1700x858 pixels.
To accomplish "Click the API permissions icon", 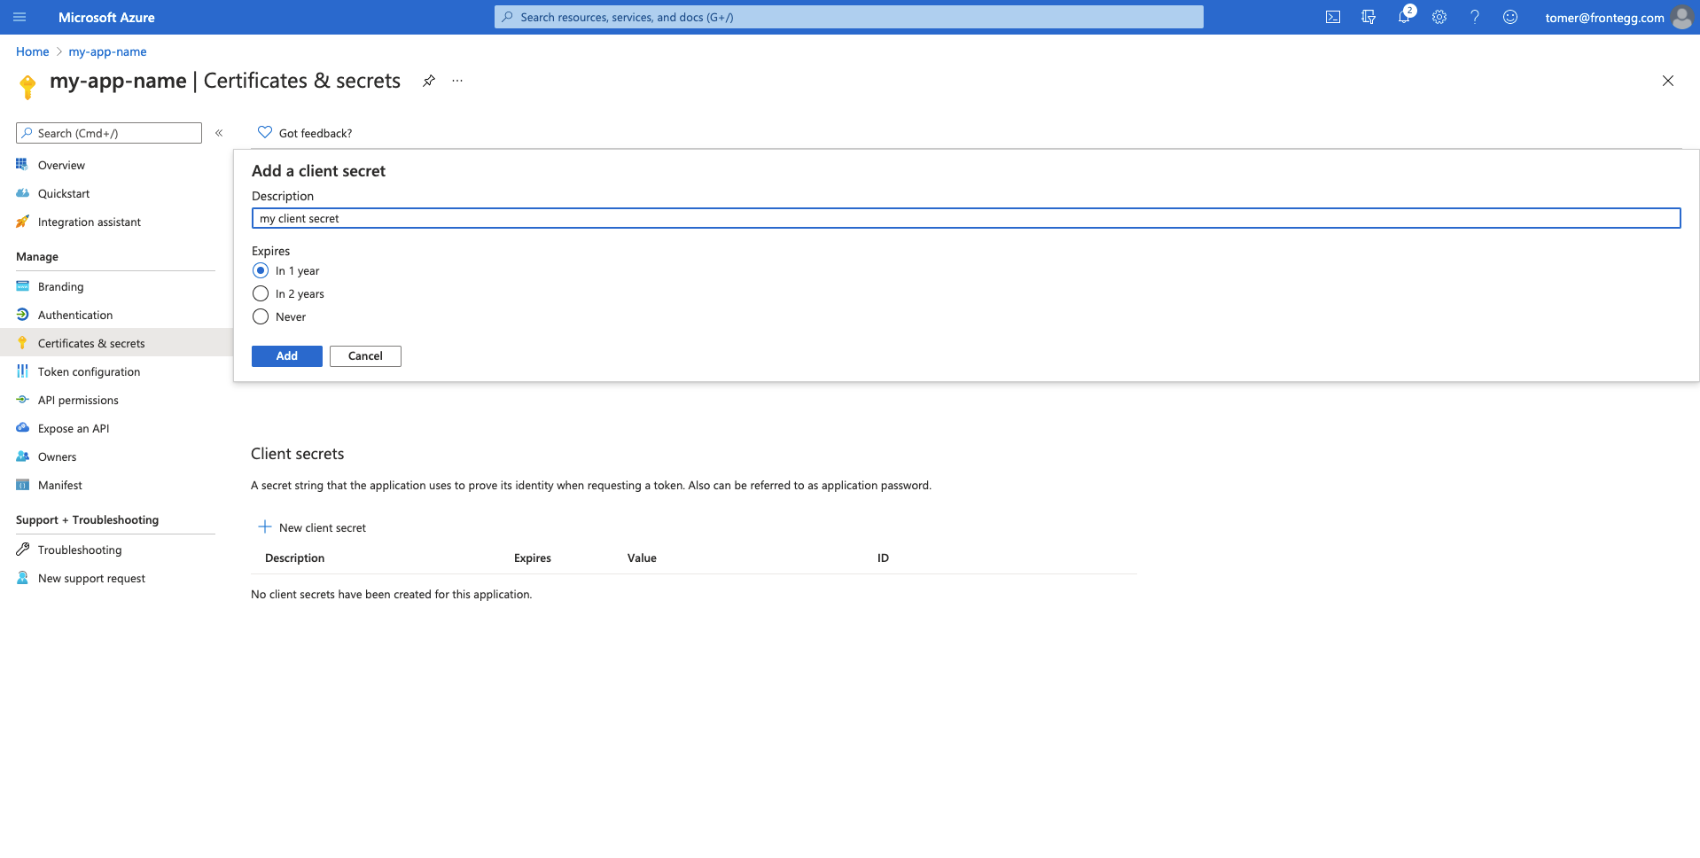I will [22, 400].
